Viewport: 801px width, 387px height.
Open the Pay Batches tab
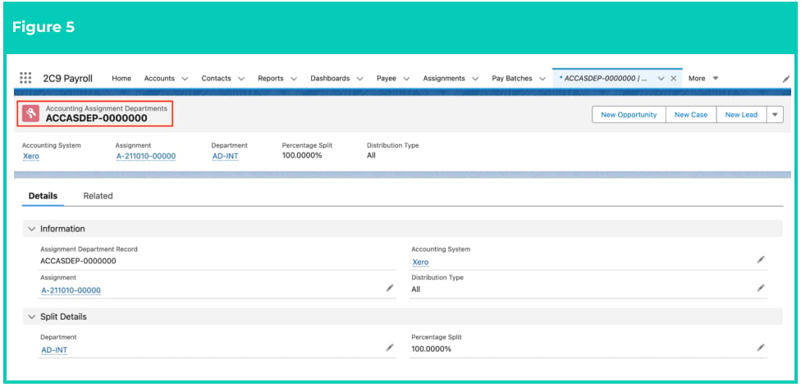(x=512, y=78)
